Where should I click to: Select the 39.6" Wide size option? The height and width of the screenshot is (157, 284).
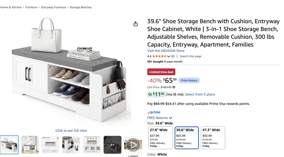(x=187, y=138)
